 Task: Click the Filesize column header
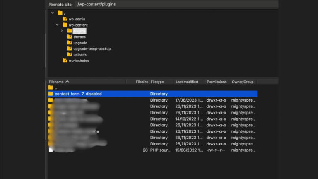[x=142, y=82]
